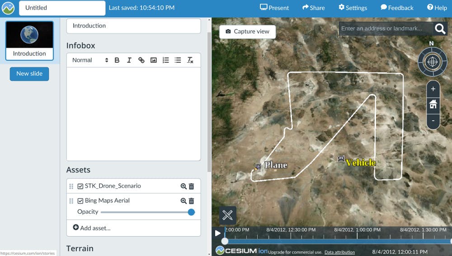
Task: Play the timeline animation
Action: (x=218, y=233)
